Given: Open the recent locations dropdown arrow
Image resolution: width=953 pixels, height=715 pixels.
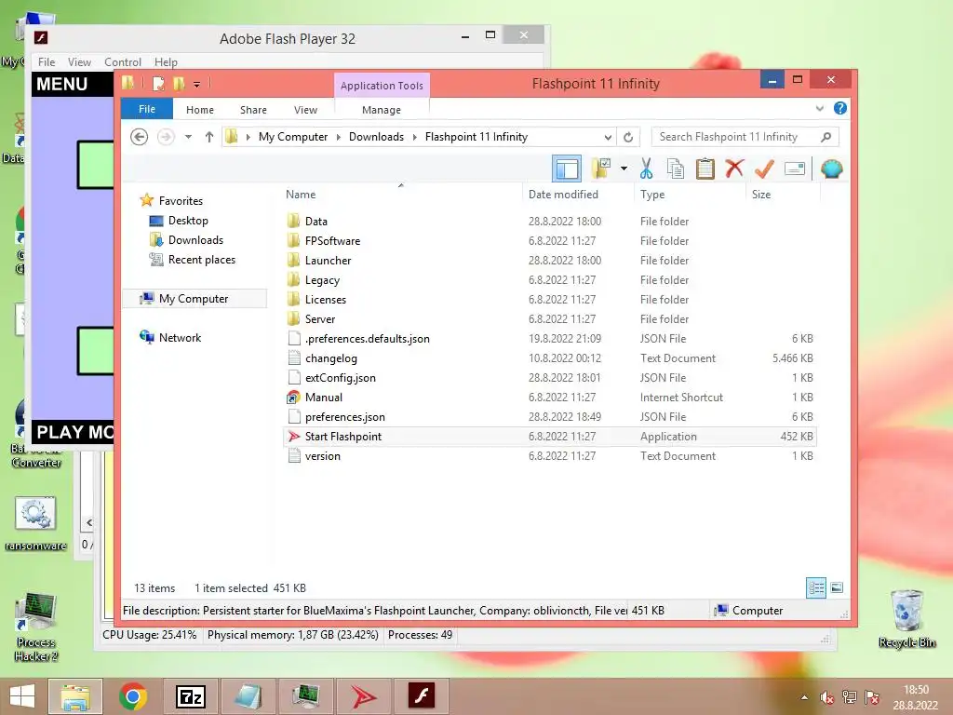Looking at the screenshot, I should (188, 137).
